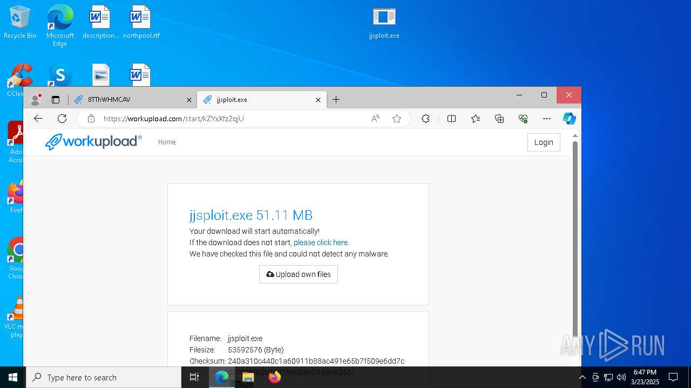Click the workupload logo
This screenshot has height=388, width=691.
[x=93, y=142]
